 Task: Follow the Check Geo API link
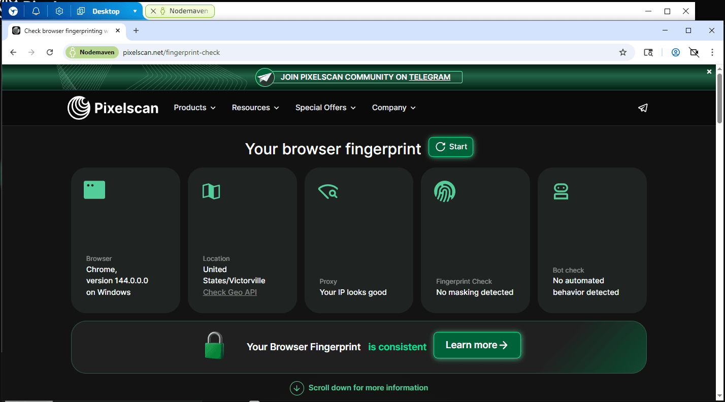pos(230,292)
